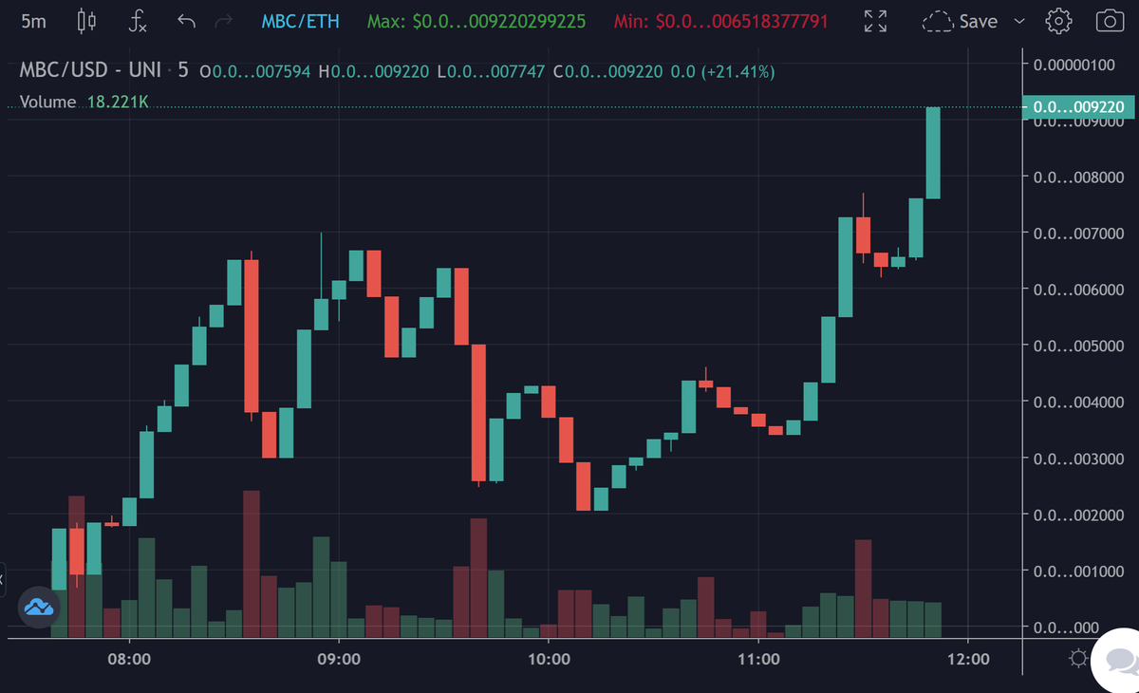Open the fx indicators menu
1139x693 pixels.
coord(137,21)
